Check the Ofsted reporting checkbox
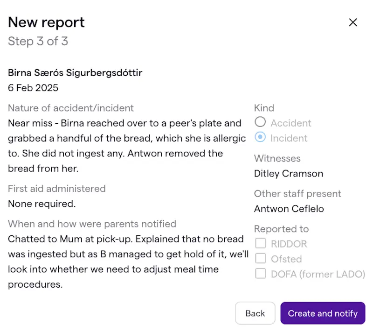This screenshot has height=332, width=373. (x=261, y=259)
